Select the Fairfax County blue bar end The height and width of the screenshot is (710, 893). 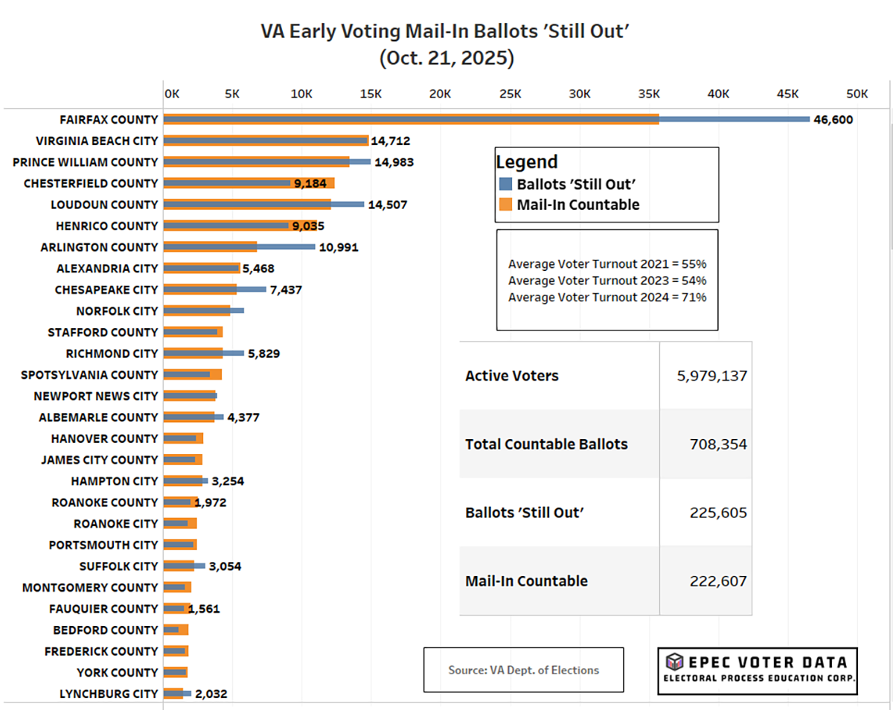tap(807, 119)
